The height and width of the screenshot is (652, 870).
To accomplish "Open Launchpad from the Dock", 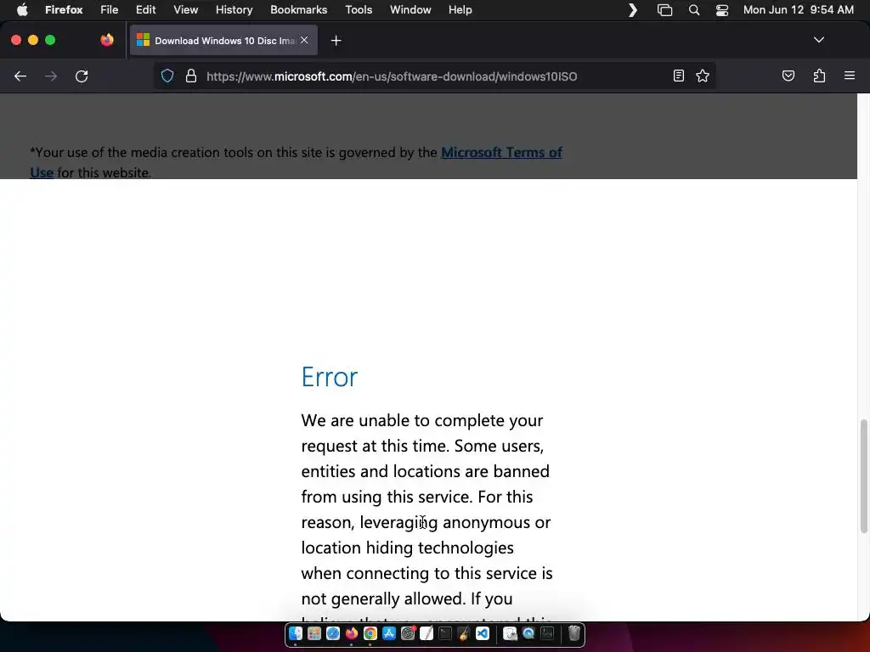I will (314, 633).
